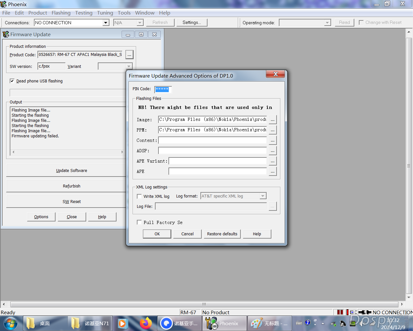Open Firefox from the taskbar
The width and height of the screenshot is (413, 331).
tap(146, 323)
